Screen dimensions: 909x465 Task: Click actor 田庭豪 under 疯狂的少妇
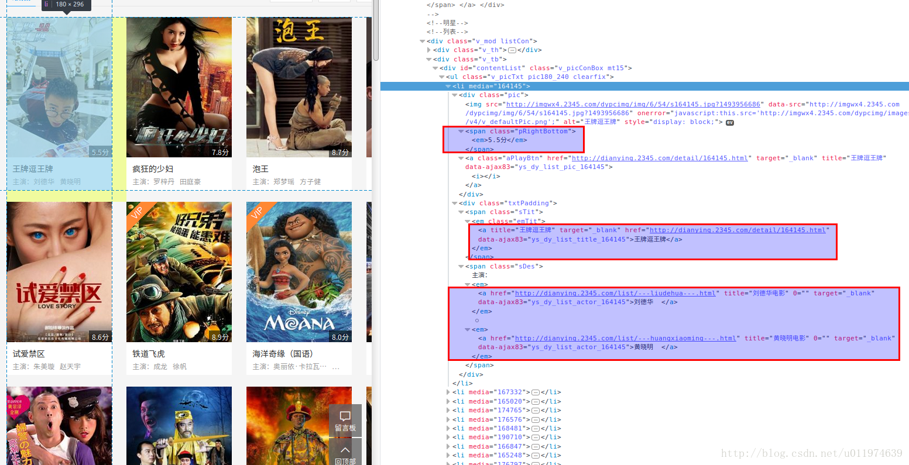point(190,182)
